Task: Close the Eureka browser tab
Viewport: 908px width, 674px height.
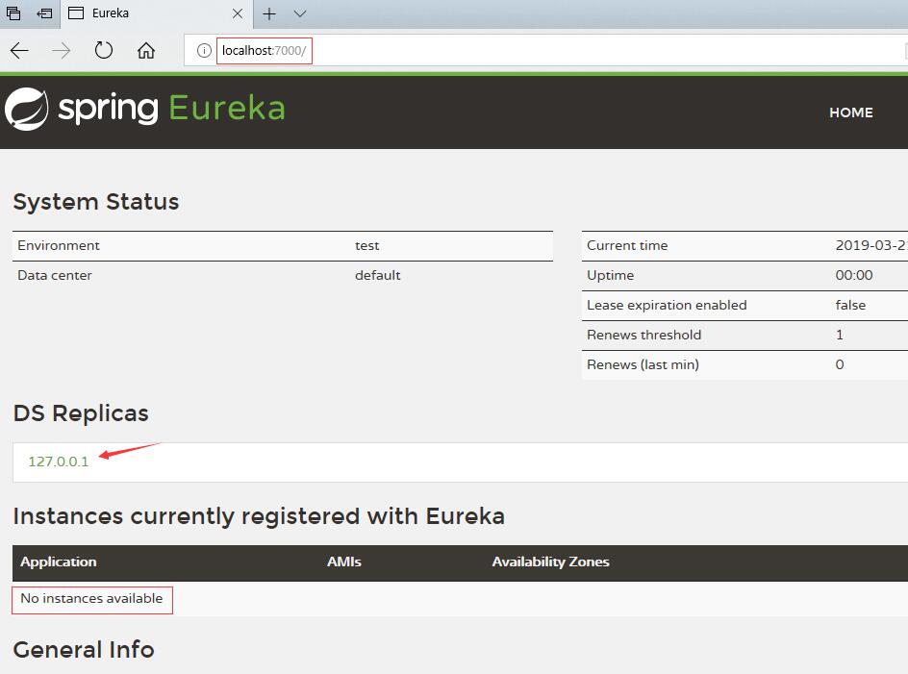Action: pos(239,14)
